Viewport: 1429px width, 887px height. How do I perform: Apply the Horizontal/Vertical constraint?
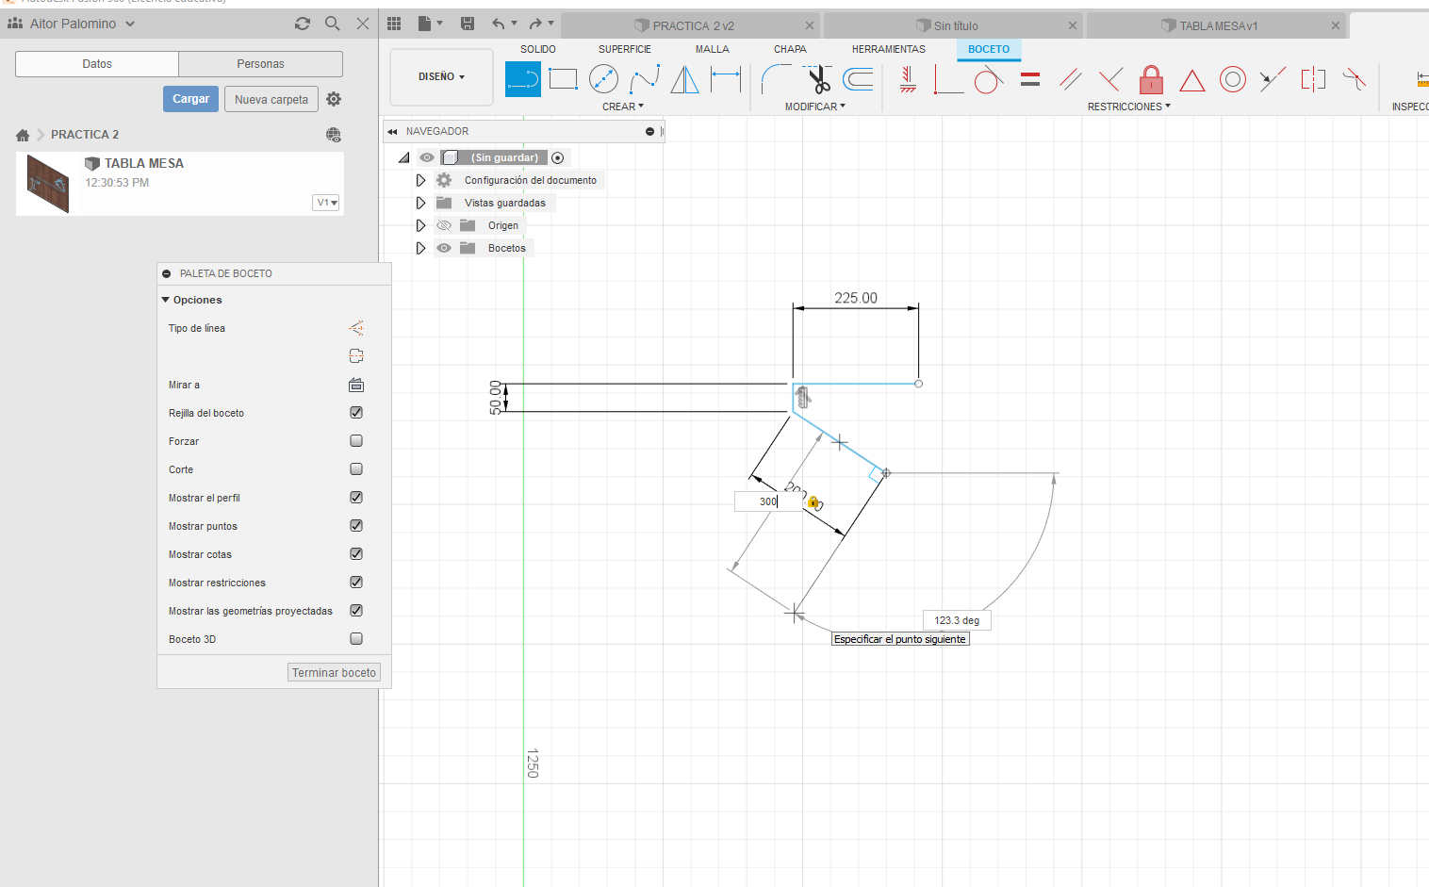tap(908, 79)
